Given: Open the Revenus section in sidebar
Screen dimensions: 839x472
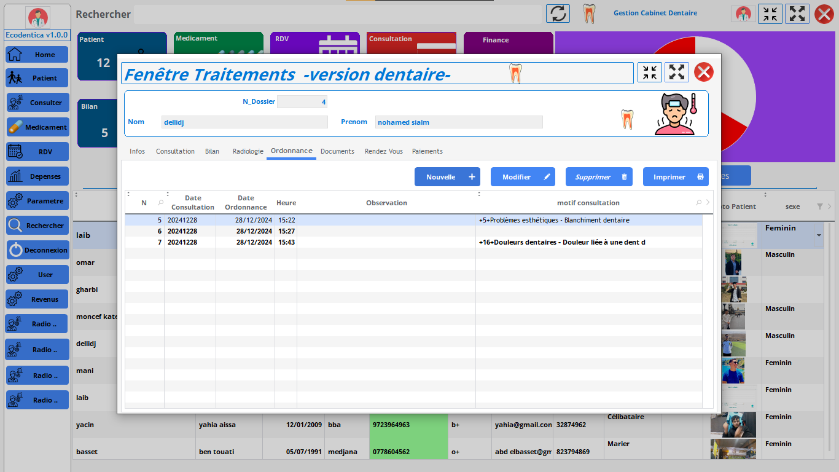Looking at the screenshot, I should [x=37, y=299].
